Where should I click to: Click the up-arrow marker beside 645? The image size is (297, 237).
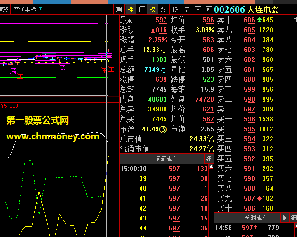[x=259, y=20]
